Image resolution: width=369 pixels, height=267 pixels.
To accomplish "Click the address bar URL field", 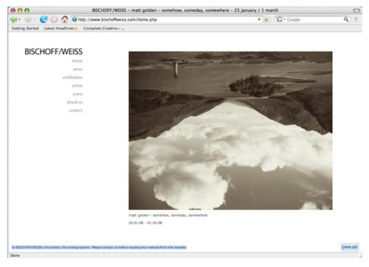I will point(168,19).
